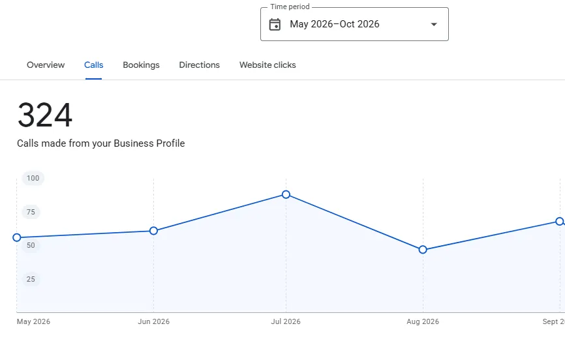
Task: Click the 25 y-axis label
Action: coord(31,279)
